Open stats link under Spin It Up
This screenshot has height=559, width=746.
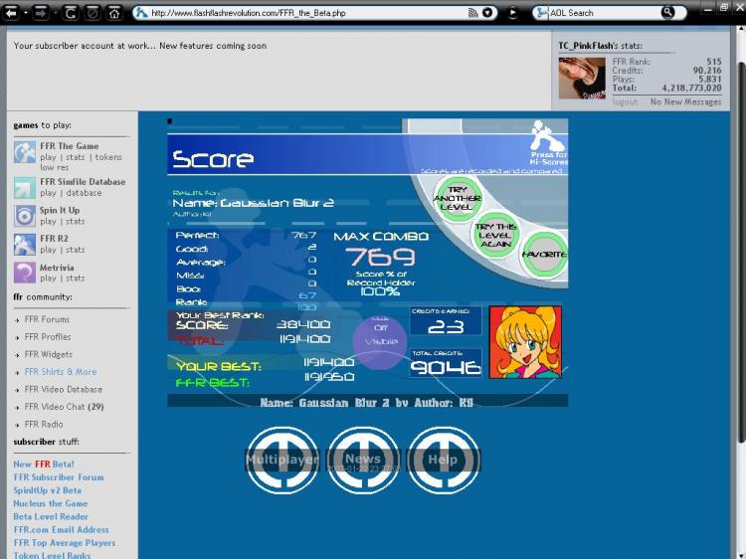tap(76, 221)
